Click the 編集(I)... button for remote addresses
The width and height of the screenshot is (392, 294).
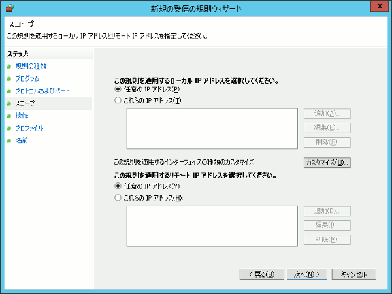[x=327, y=225]
